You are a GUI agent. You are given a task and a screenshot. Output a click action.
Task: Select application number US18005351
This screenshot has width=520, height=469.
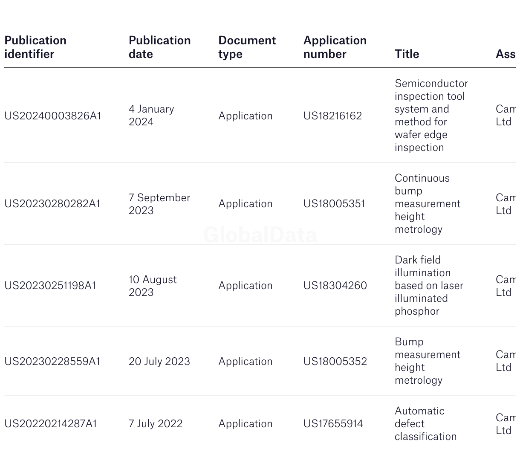point(335,204)
